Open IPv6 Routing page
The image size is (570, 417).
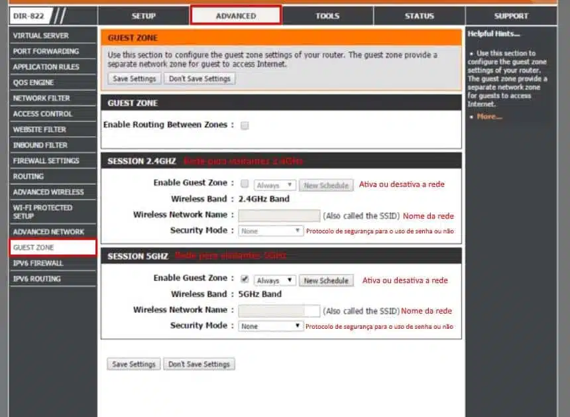pos(53,279)
